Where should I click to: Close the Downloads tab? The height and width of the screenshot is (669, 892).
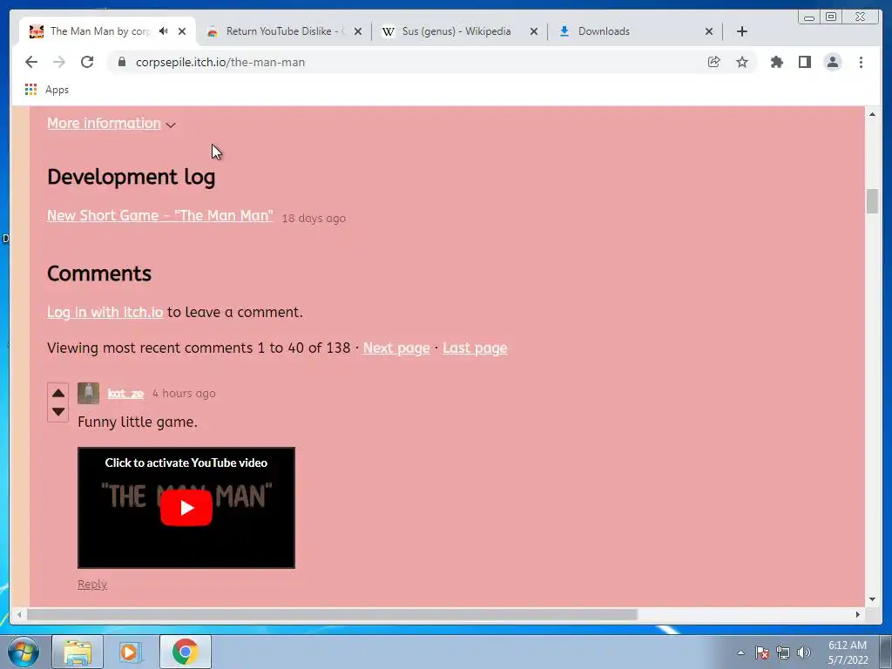(x=709, y=31)
